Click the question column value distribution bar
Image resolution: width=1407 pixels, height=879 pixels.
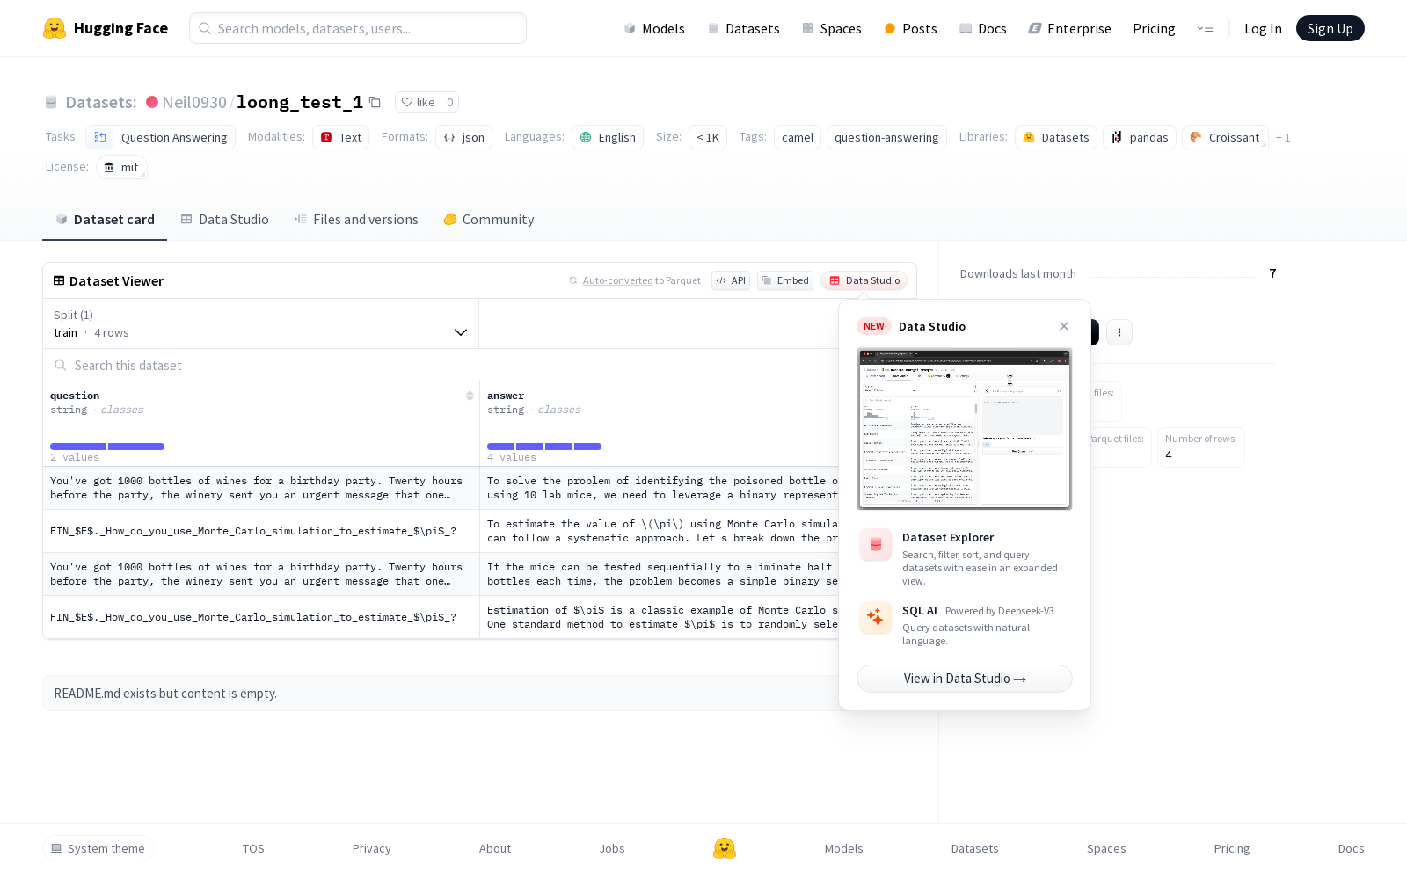107,447
